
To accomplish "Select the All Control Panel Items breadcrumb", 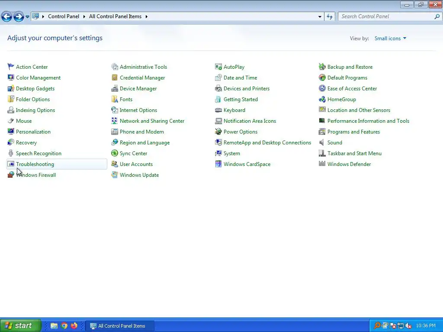I will 115,16.
